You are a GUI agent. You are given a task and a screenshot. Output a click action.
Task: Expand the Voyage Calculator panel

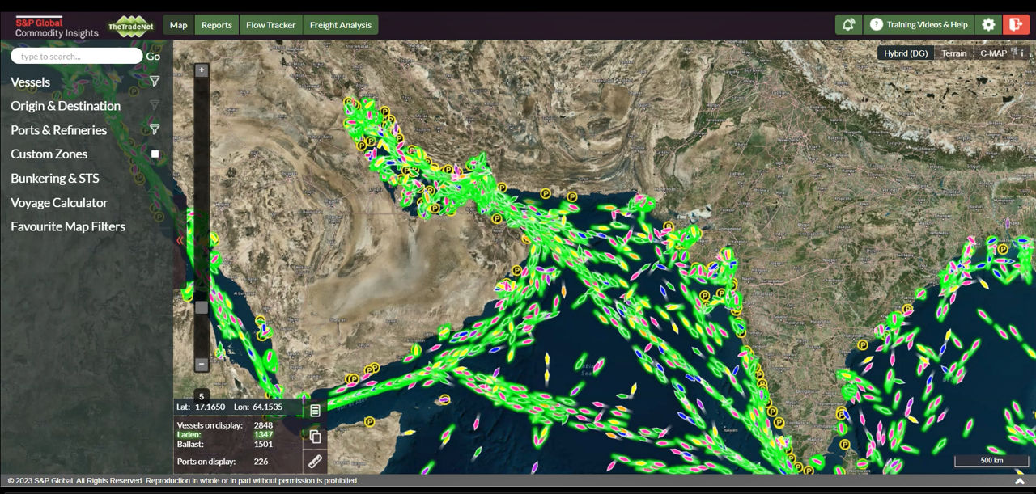(59, 202)
